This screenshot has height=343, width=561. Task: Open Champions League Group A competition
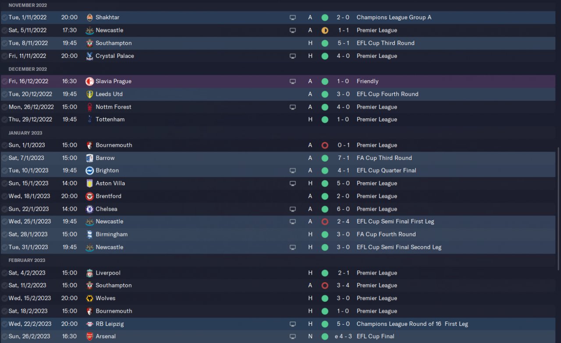pyautogui.click(x=394, y=18)
